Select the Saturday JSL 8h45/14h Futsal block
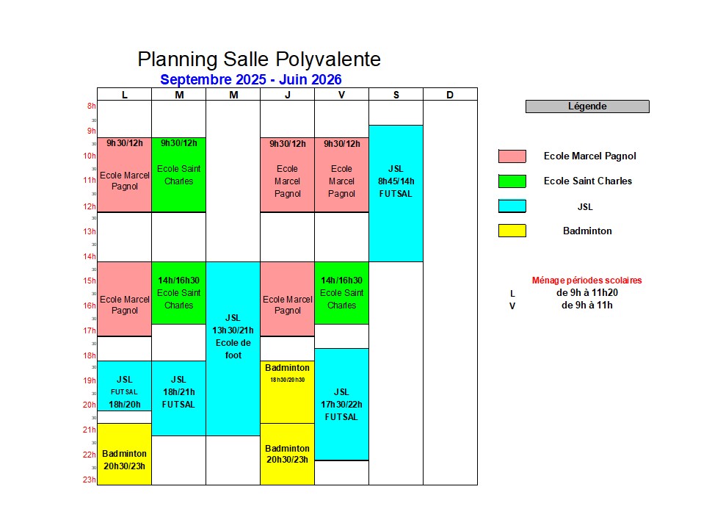This screenshot has height=517, width=712. [396, 193]
